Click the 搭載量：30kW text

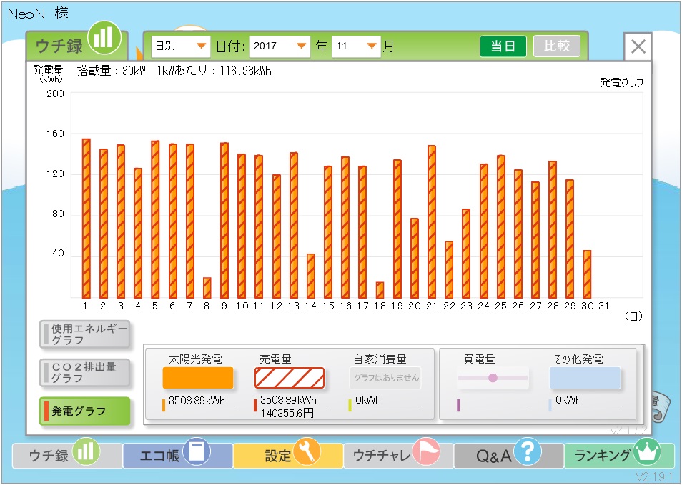tap(112, 71)
